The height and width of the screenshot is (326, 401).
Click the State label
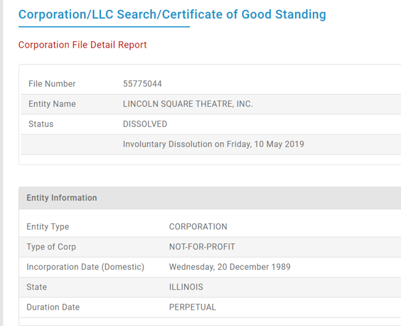click(x=36, y=287)
